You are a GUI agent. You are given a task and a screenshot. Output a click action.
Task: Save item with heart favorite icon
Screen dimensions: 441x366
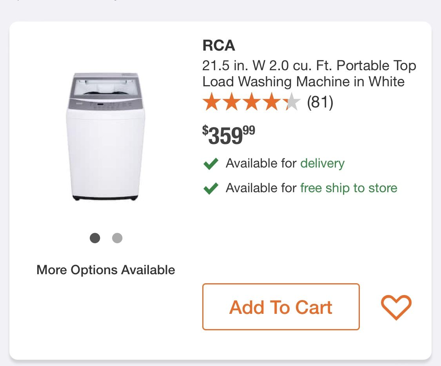coord(396,307)
